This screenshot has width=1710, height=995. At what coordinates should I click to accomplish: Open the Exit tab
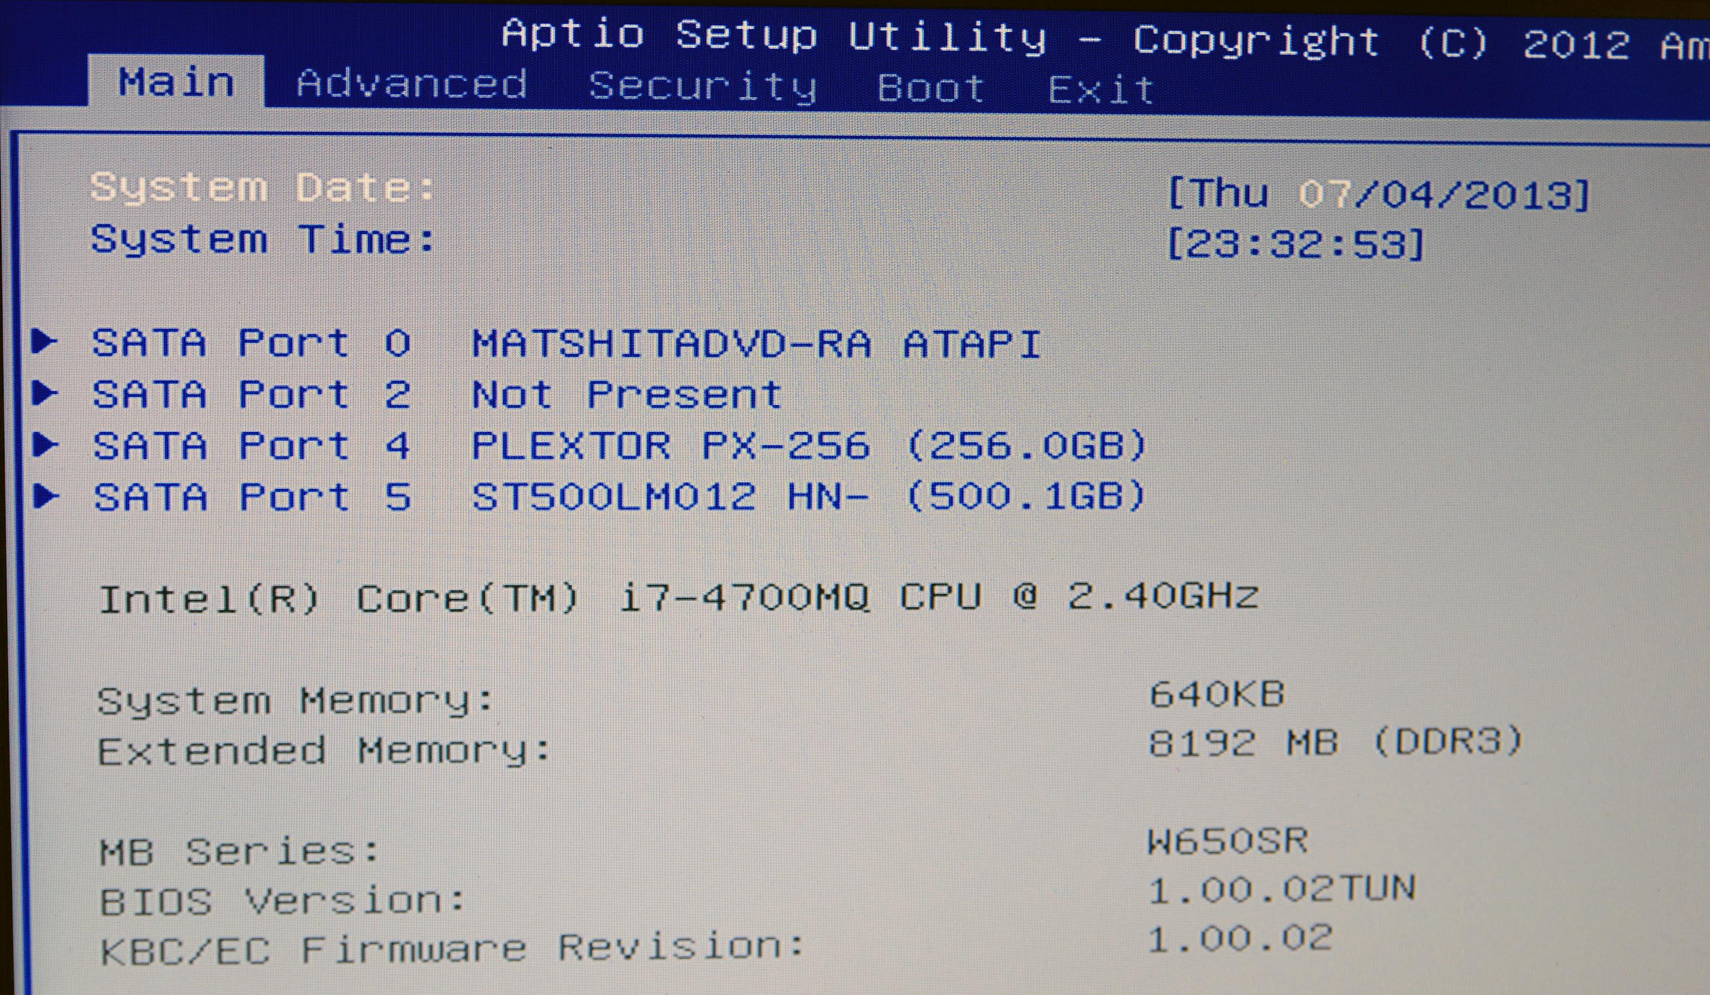pyautogui.click(x=1100, y=90)
